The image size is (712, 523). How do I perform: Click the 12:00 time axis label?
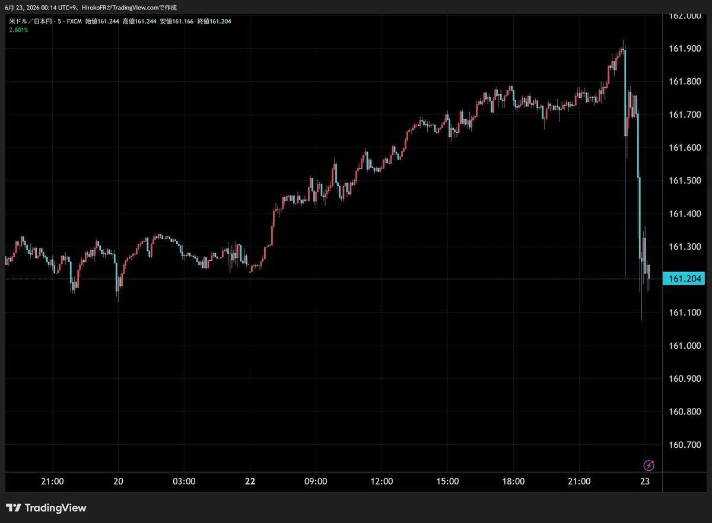[382, 481]
